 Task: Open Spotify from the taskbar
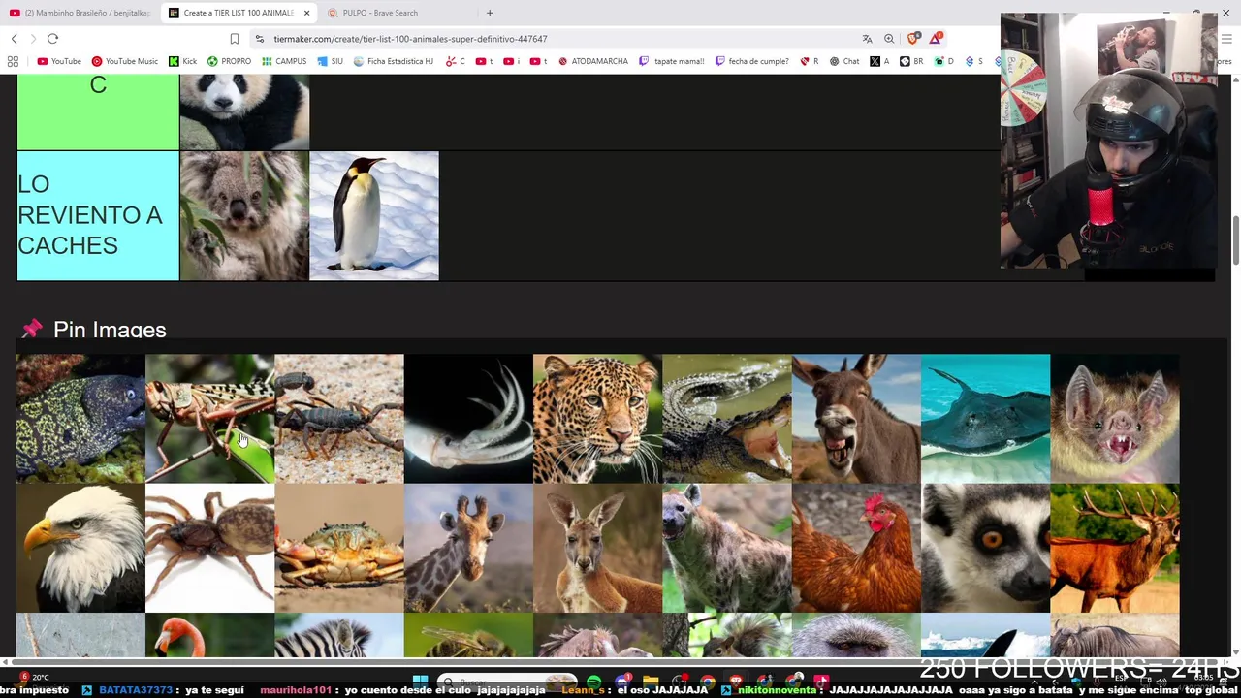coord(593,682)
